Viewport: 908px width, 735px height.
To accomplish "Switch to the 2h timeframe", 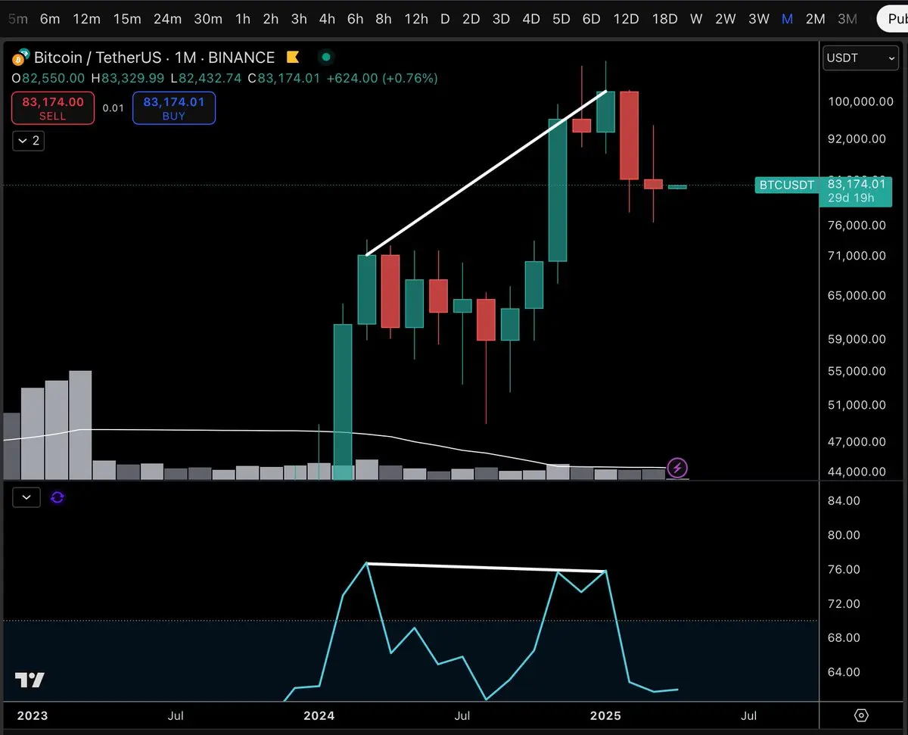I will (x=271, y=19).
